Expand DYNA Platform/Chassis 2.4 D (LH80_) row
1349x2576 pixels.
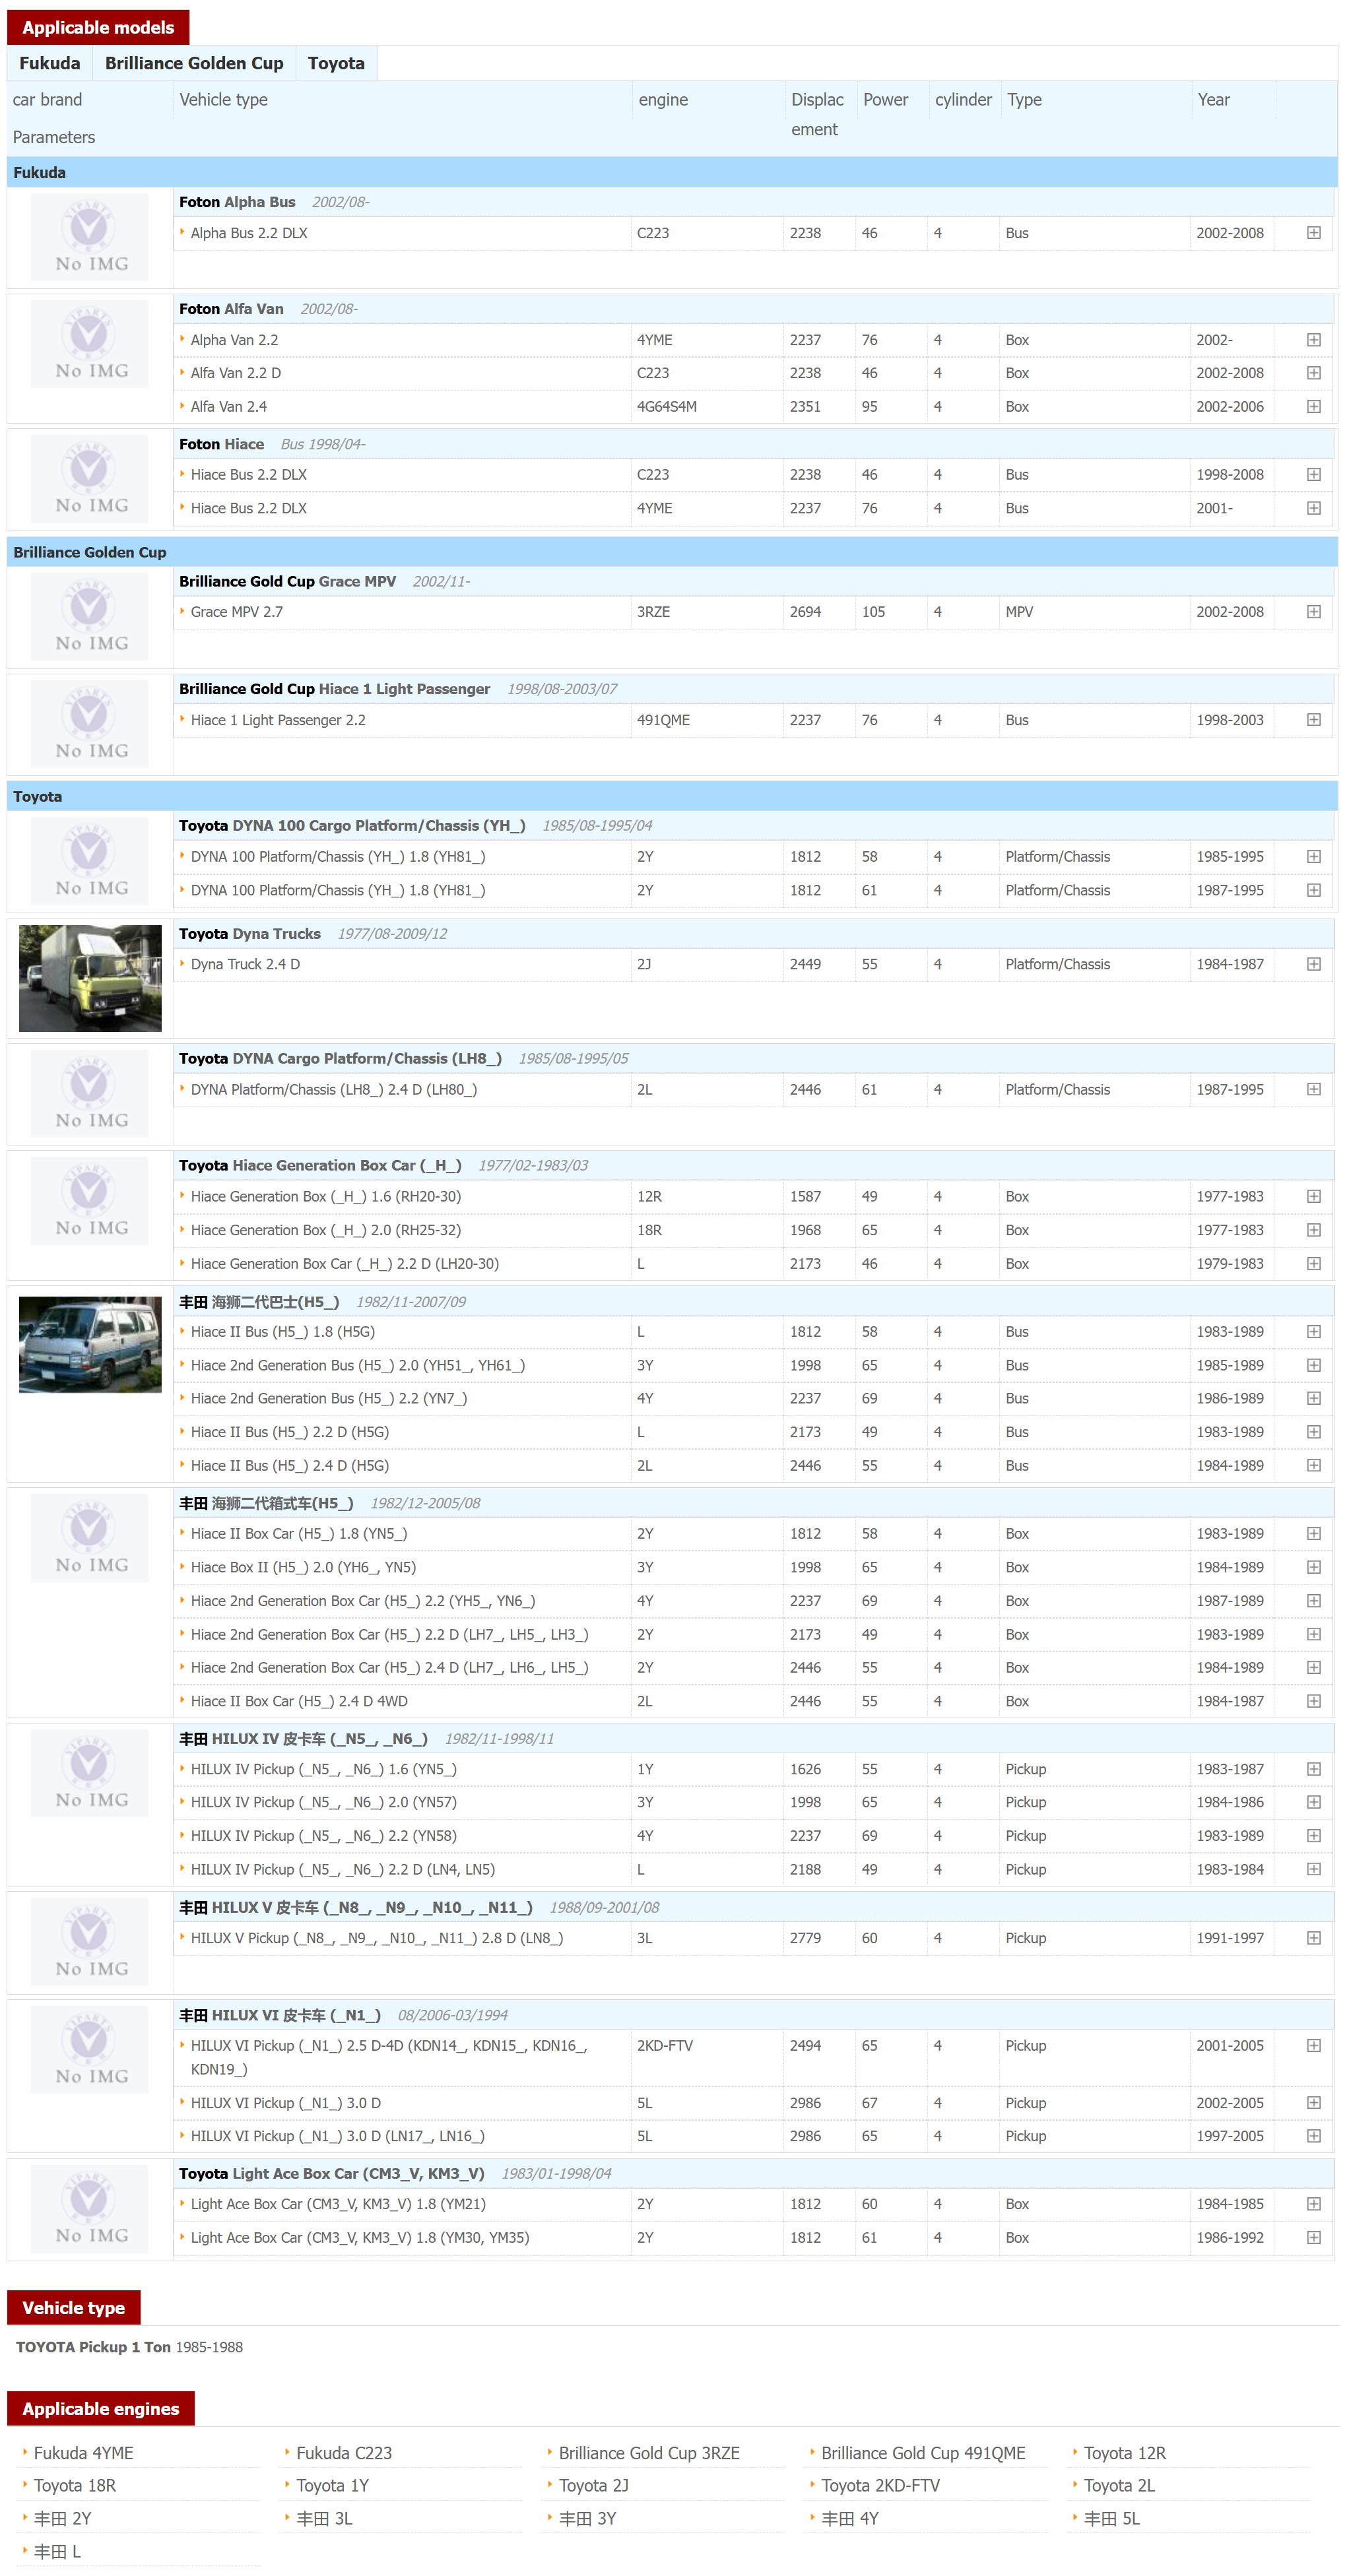(1313, 1090)
